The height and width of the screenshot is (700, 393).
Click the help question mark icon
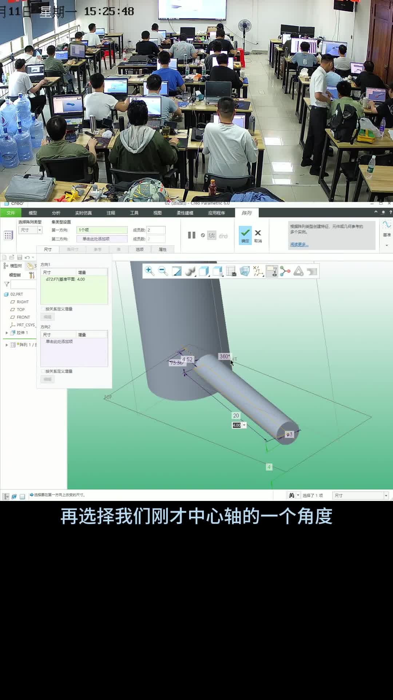[x=390, y=212]
